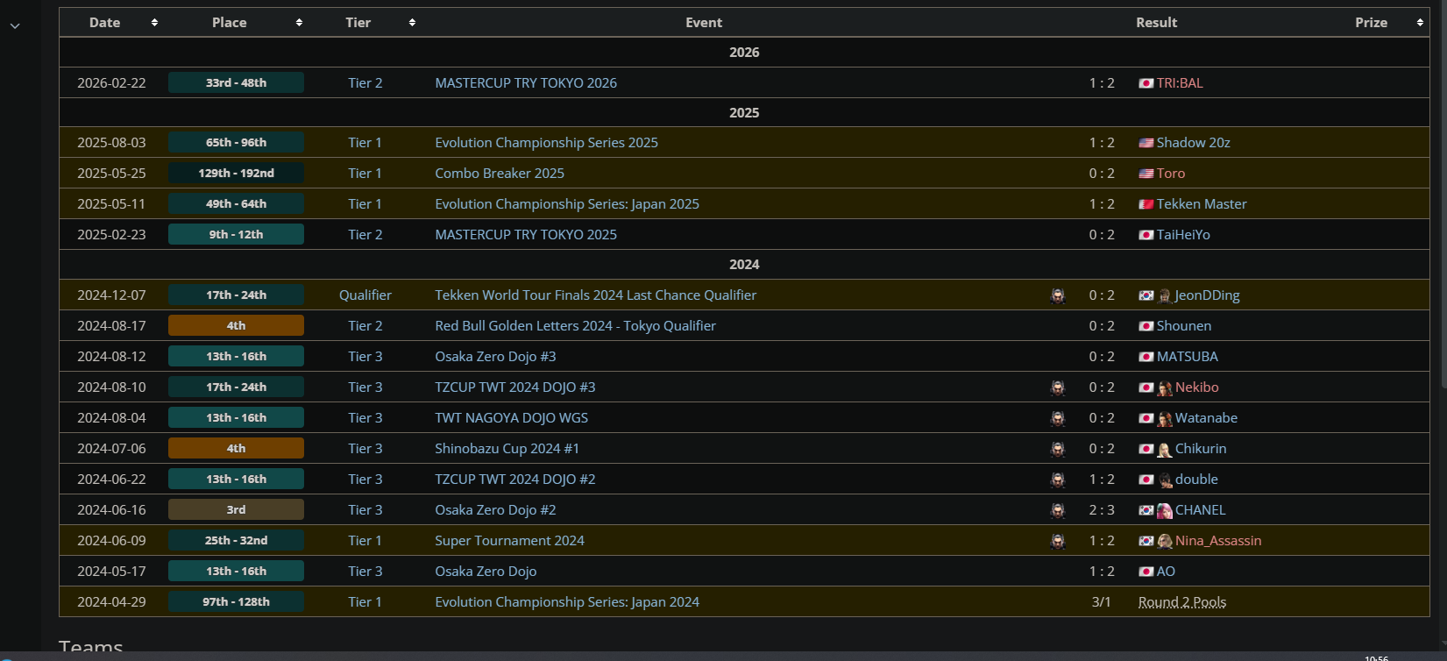Click the character icon beside Nekibo's name

pos(1165,387)
